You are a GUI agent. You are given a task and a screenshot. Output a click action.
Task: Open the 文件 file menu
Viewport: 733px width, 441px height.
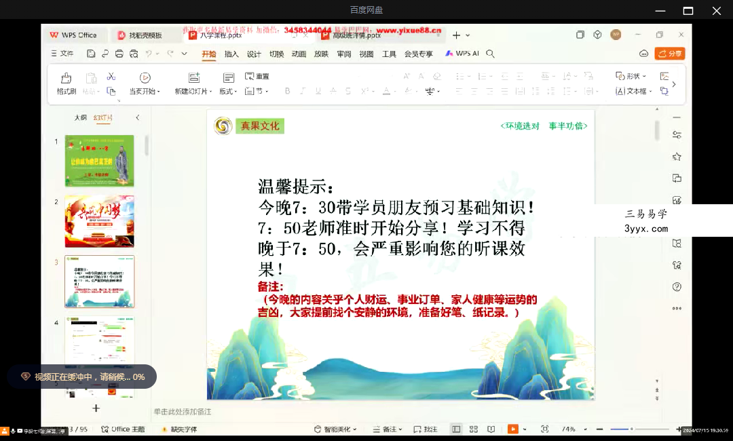coord(62,54)
